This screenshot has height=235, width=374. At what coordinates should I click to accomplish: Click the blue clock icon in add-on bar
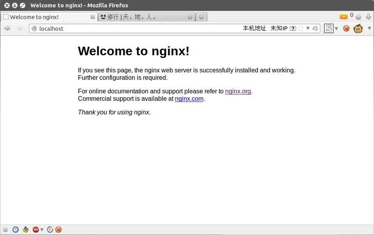(x=16, y=230)
